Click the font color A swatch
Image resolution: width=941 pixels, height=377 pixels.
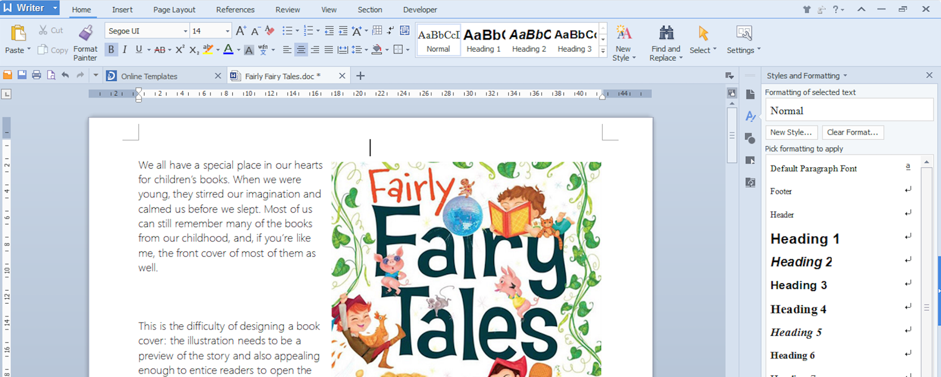(228, 50)
